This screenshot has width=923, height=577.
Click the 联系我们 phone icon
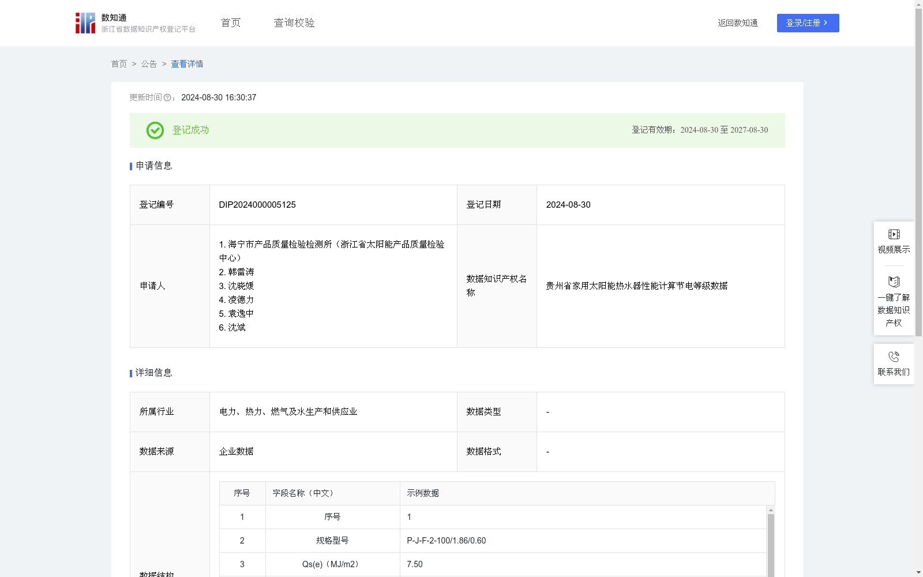[x=894, y=357]
